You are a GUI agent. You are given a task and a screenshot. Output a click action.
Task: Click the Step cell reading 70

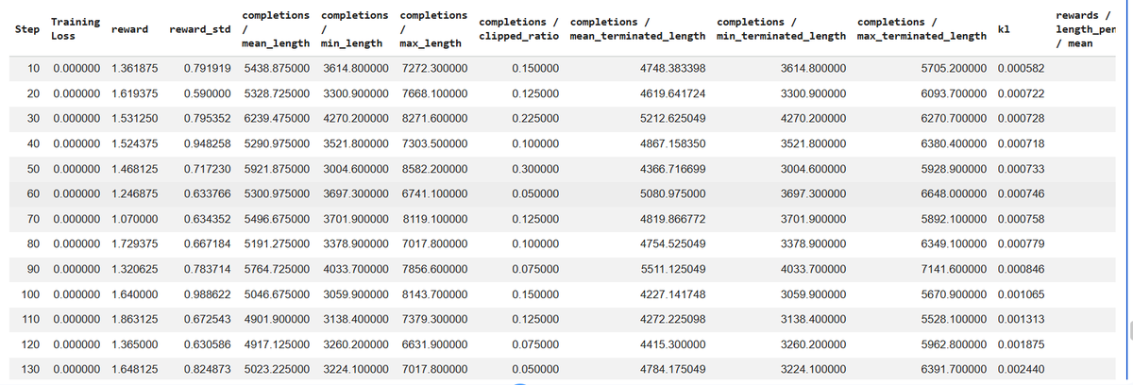33,219
